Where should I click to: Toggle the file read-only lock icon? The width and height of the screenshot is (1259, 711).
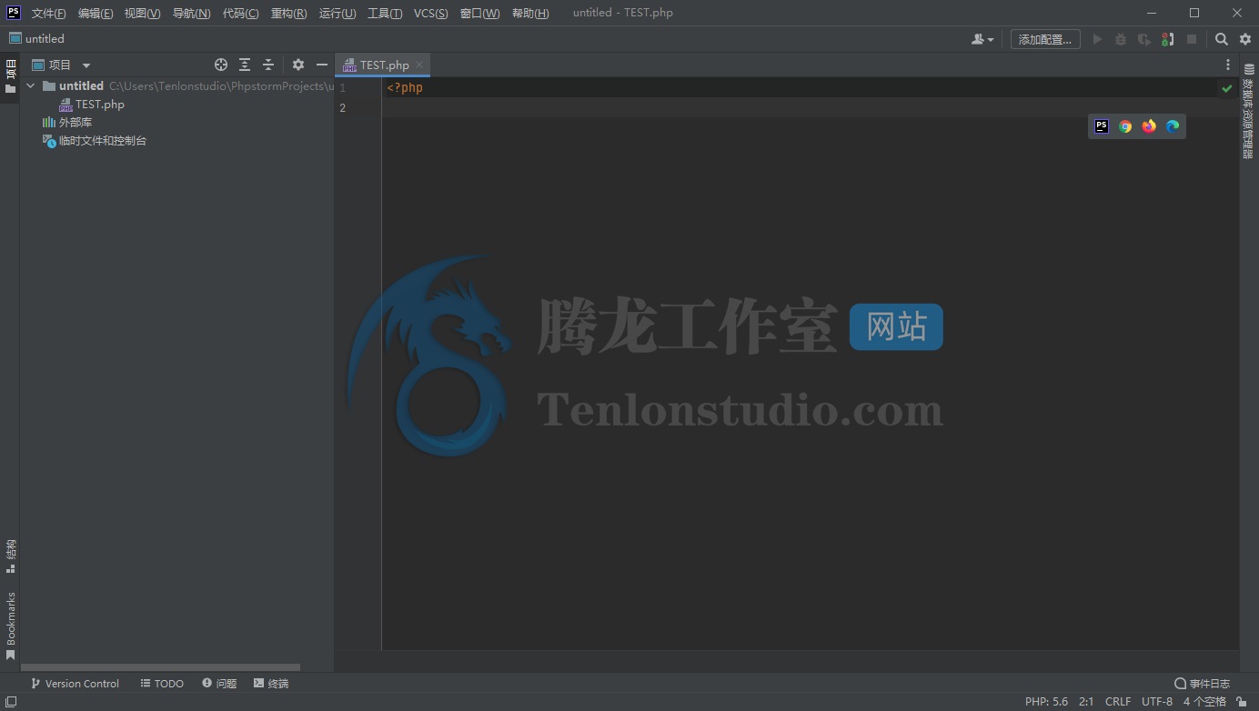coord(1242,701)
